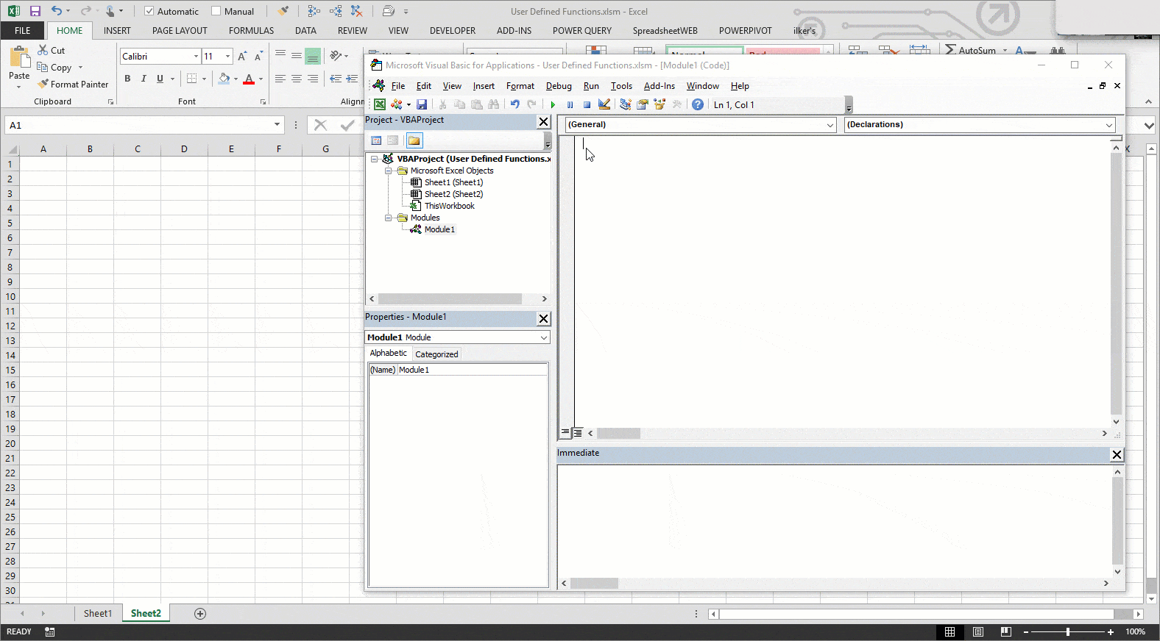Undo the last action in the VBA editor
This screenshot has height=641, width=1160.
pyautogui.click(x=514, y=104)
